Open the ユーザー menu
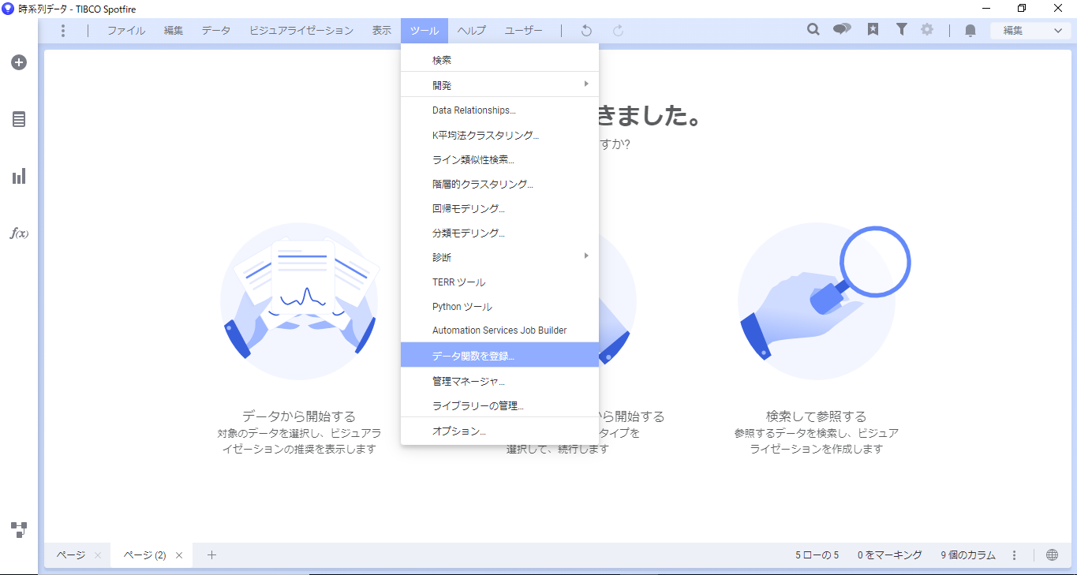Screen dimensions: 1077x575 [523, 31]
